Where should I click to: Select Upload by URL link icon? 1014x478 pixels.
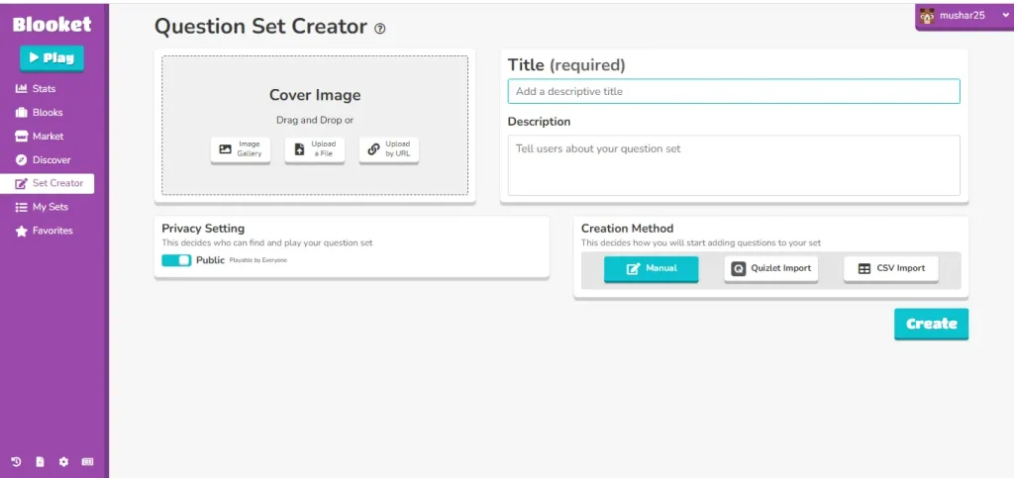[389, 149]
